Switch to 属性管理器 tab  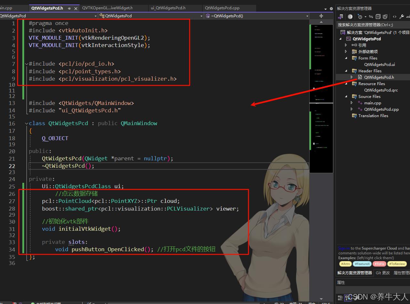[x=401, y=273]
